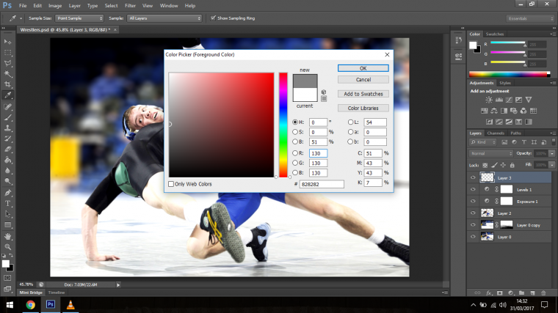Toggle Quick Mask mode icon
Image resolution: width=558 pixels, height=313 pixels.
[x=7, y=278]
